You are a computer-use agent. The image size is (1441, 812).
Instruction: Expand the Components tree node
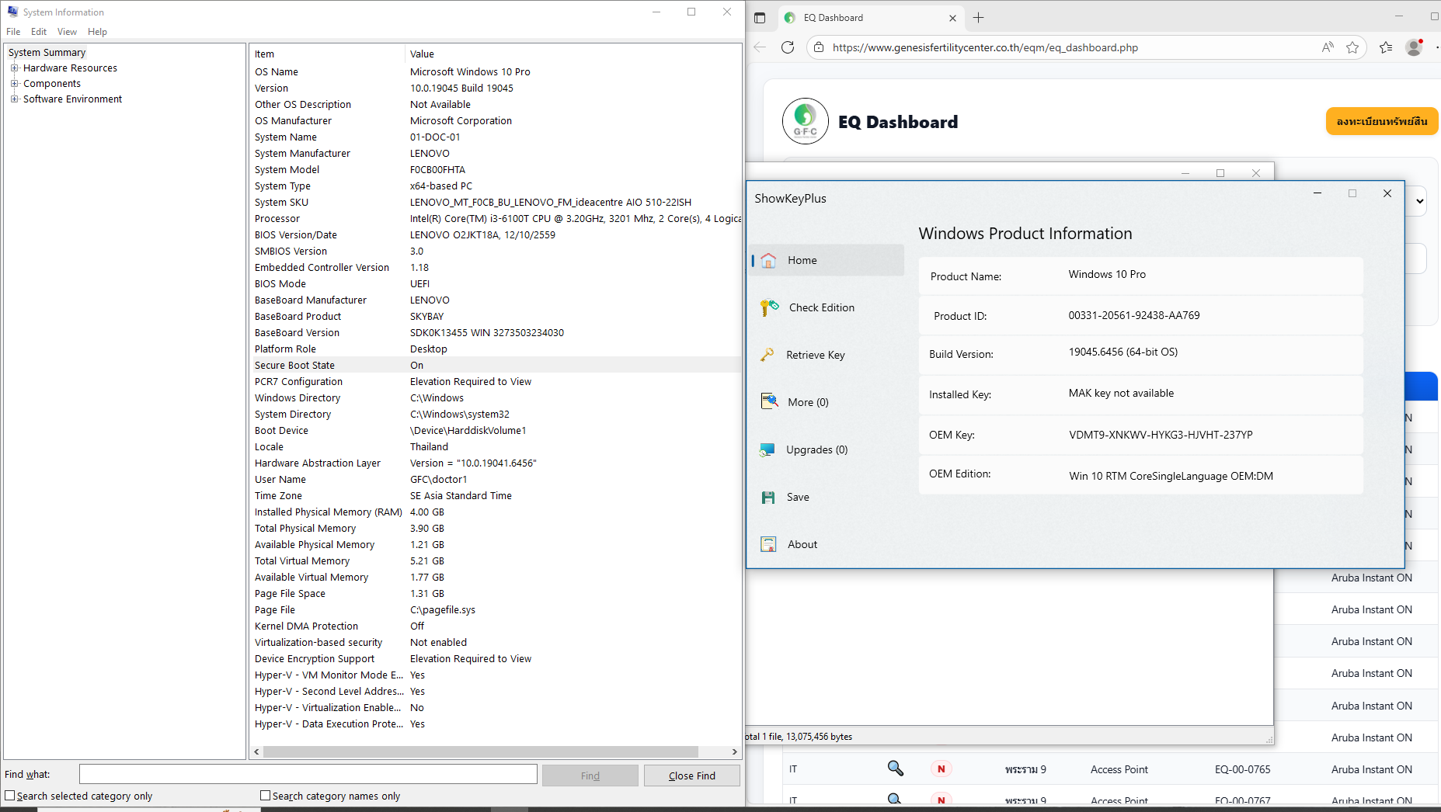click(x=14, y=84)
